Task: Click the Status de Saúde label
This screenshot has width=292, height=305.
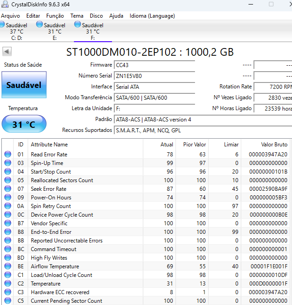Action: click(23, 64)
